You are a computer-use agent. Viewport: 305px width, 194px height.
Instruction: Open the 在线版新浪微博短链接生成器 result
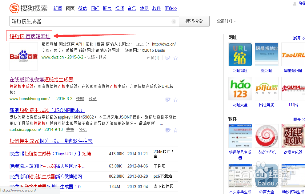[42, 79]
